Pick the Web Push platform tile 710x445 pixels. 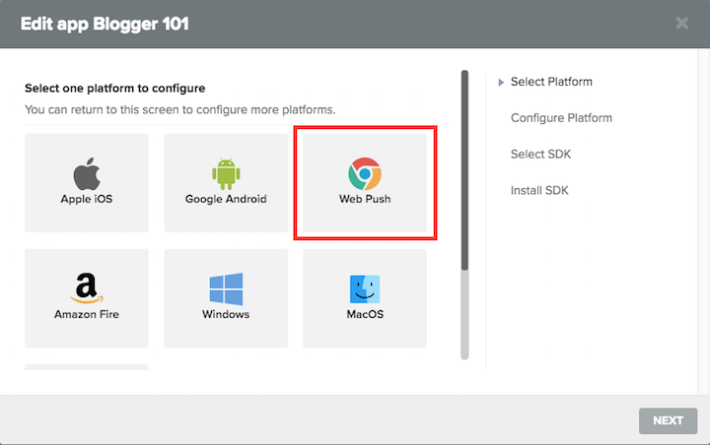pos(365,183)
